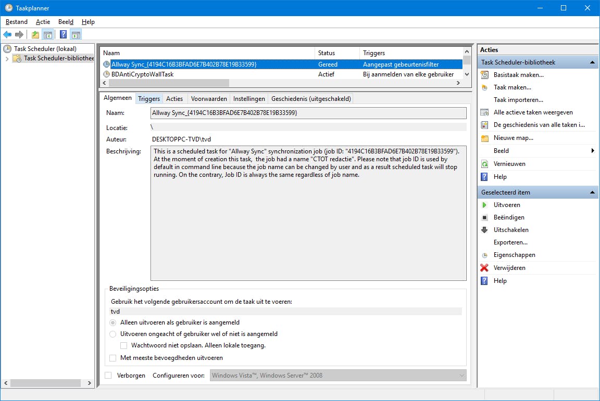The height and width of the screenshot is (401, 600).
Task: Switch to the Acties tab
Action: [174, 99]
